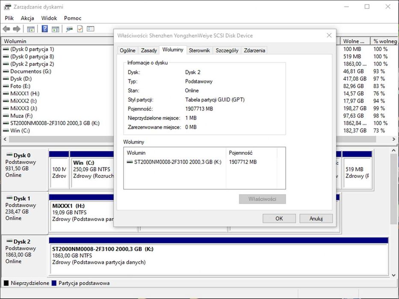399x299 pixels.
Task: Click volume list horizontal scrollbar right arrow
Action: [x=394, y=139]
